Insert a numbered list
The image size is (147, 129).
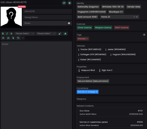tap(8, 38)
